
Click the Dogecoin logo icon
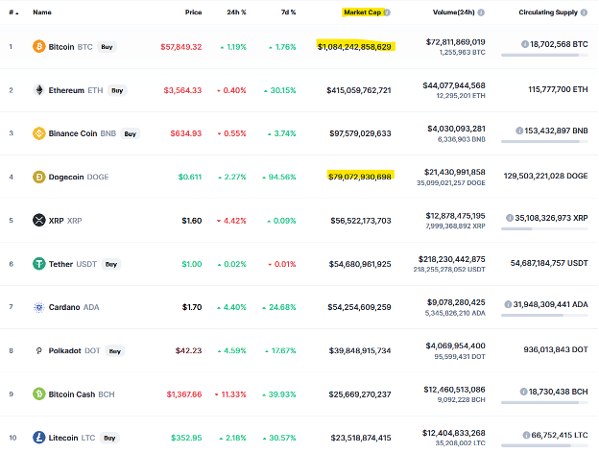click(x=39, y=177)
